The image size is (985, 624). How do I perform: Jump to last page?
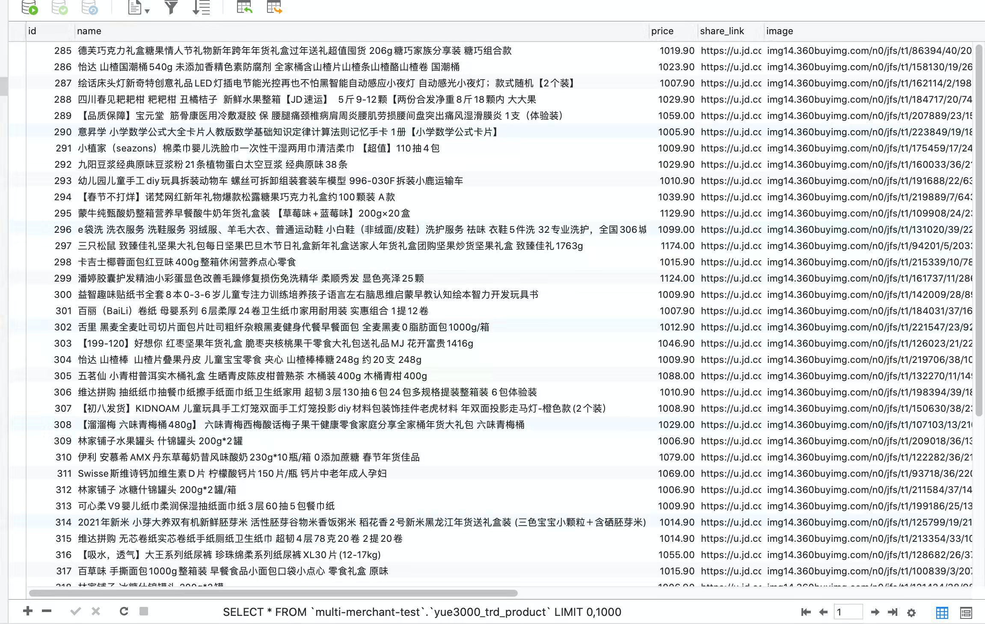pos(893,612)
